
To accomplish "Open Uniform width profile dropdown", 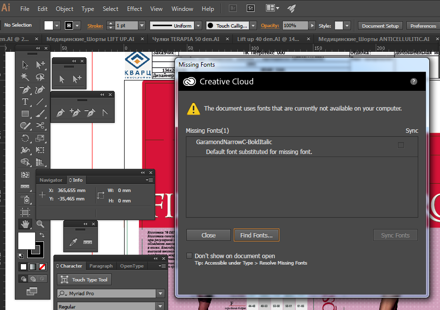I will coord(198,26).
